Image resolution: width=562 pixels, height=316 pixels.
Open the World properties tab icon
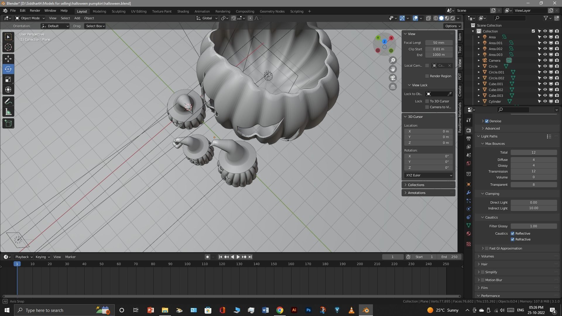469,163
